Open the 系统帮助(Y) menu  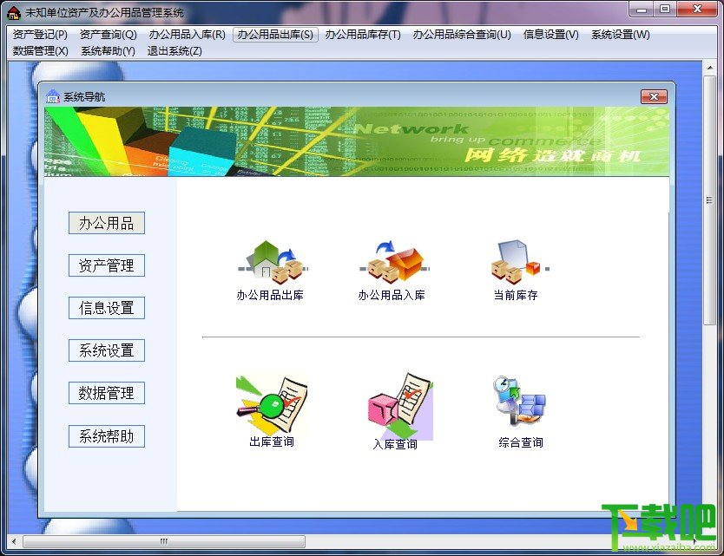[108, 51]
